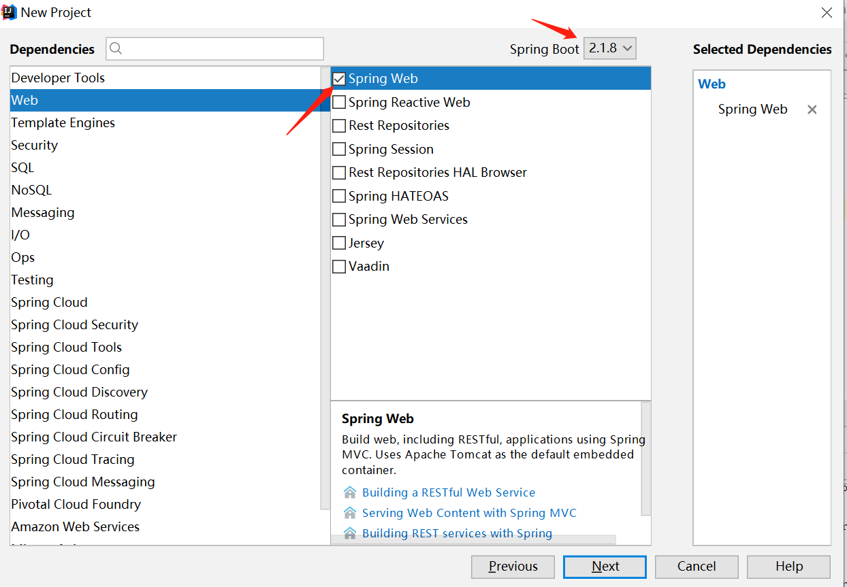This screenshot has width=847, height=587.
Task: Select Spring Cloud Tracing category
Action: point(165,459)
